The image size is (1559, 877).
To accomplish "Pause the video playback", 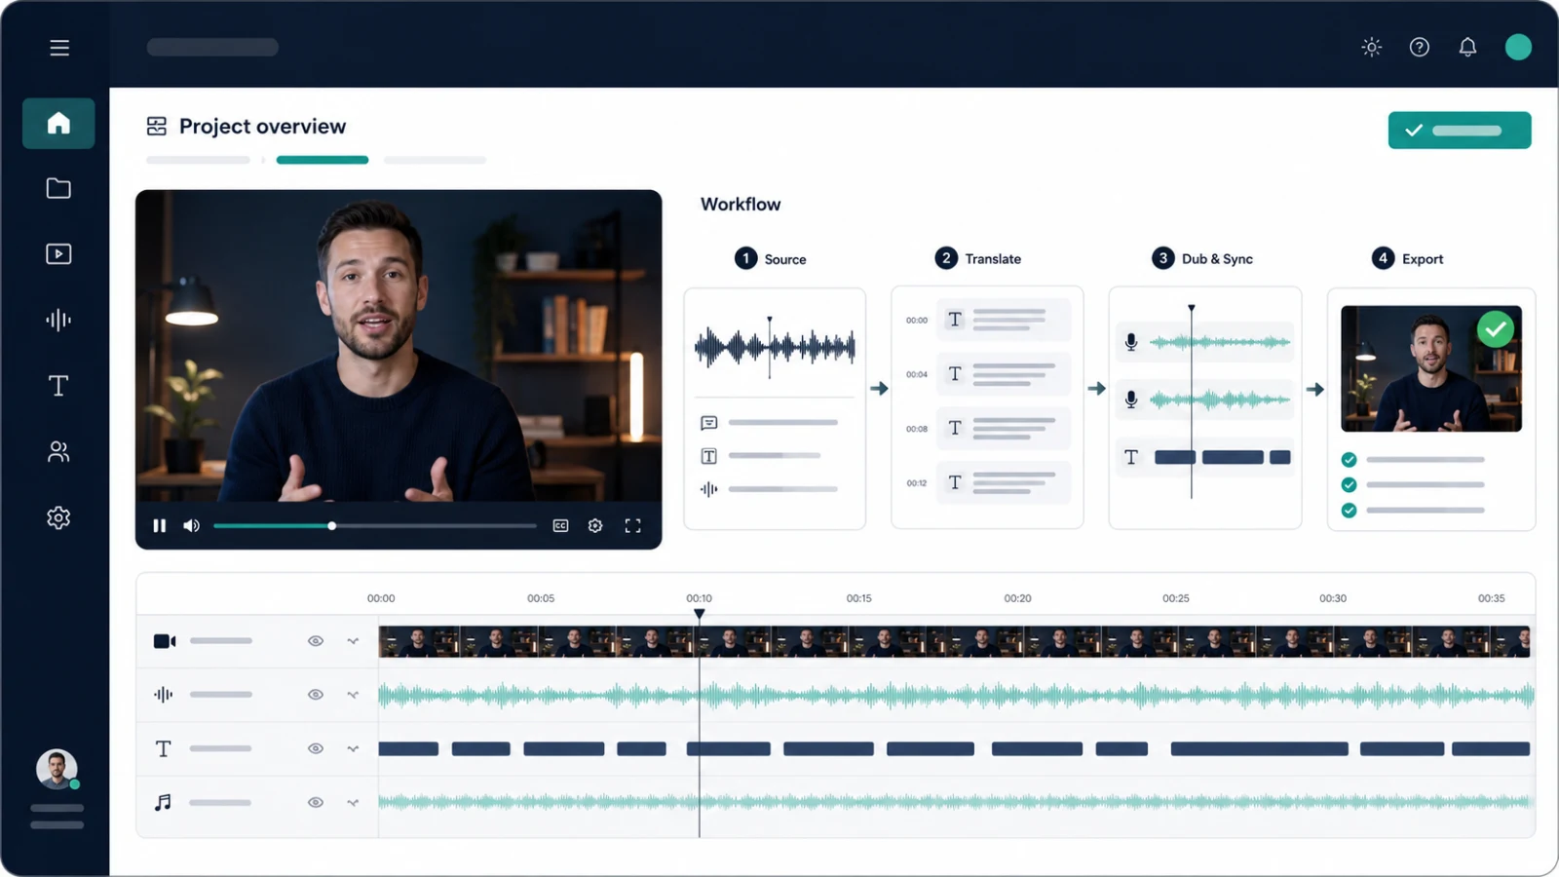I will pyautogui.click(x=160, y=526).
